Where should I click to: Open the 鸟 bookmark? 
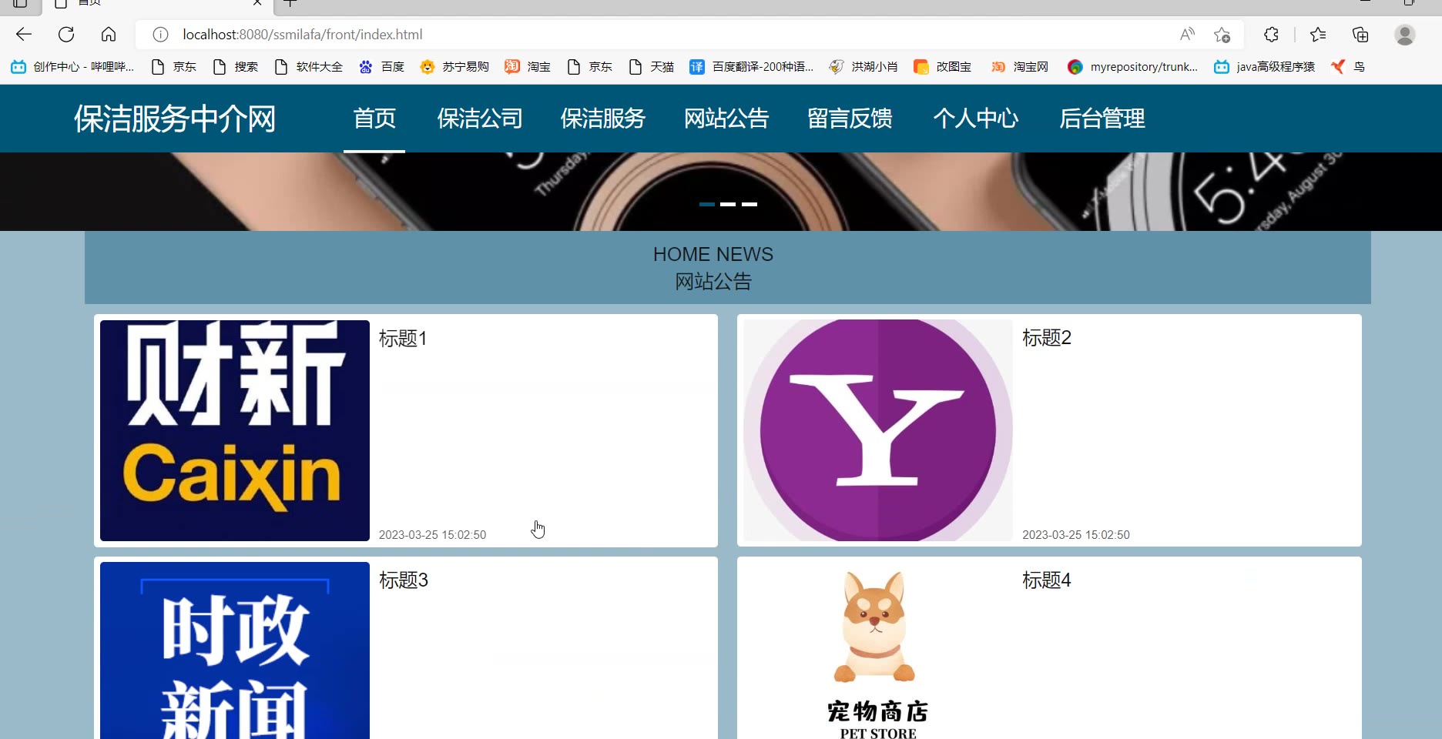tap(1348, 67)
